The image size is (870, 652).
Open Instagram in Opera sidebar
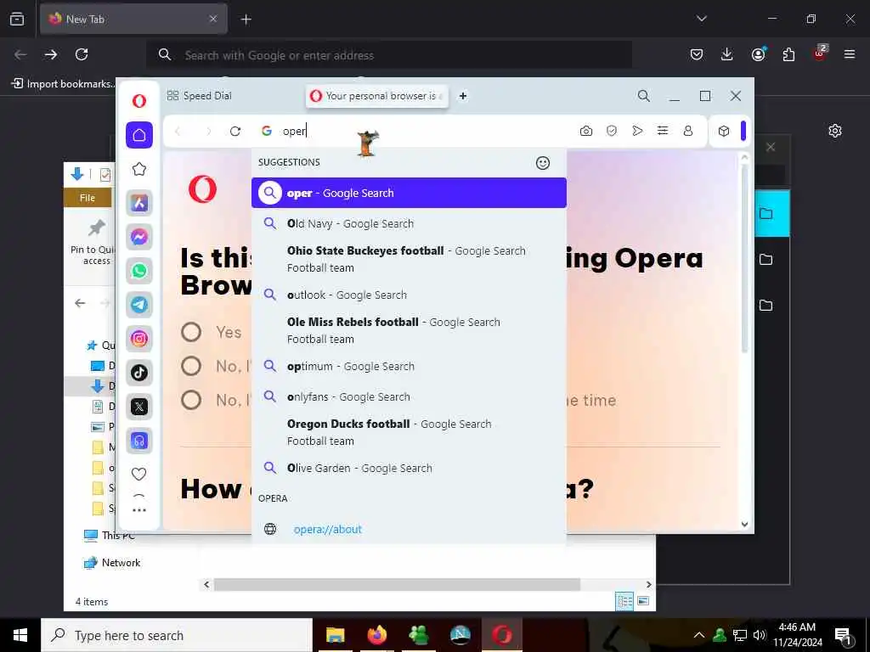pos(139,338)
